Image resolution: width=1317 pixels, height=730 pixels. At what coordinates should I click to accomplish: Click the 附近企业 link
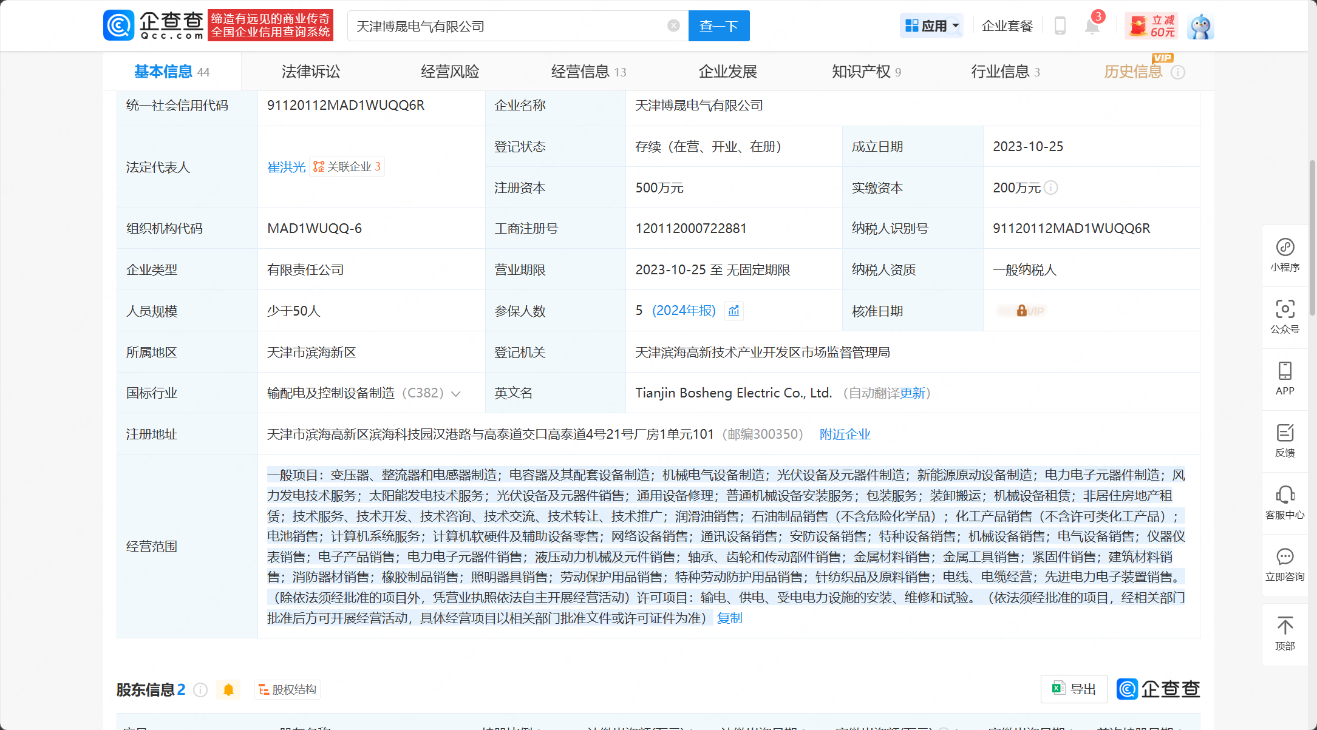pyautogui.click(x=845, y=434)
